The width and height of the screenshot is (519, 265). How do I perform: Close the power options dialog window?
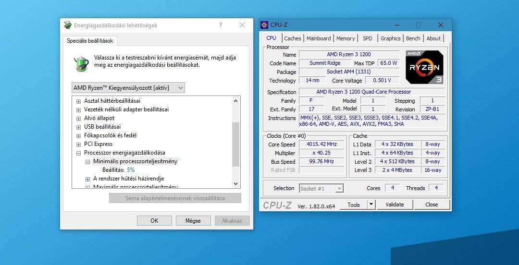[242, 25]
